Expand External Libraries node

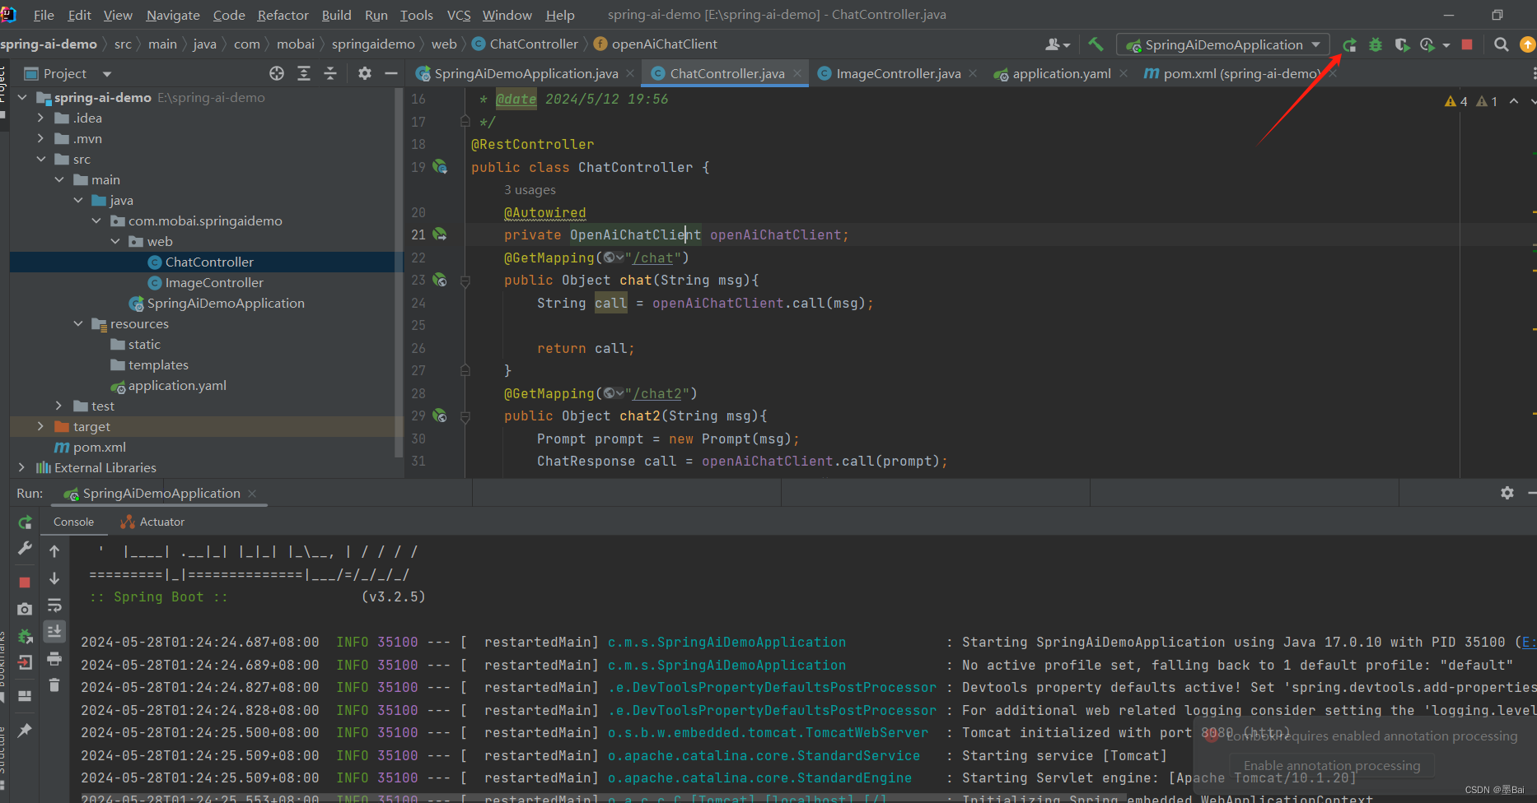click(x=21, y=467)
